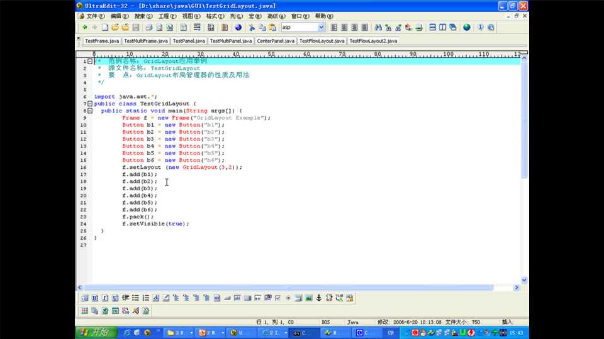Click the horizontal scrollbar right arrow

(x=517, y=288)
